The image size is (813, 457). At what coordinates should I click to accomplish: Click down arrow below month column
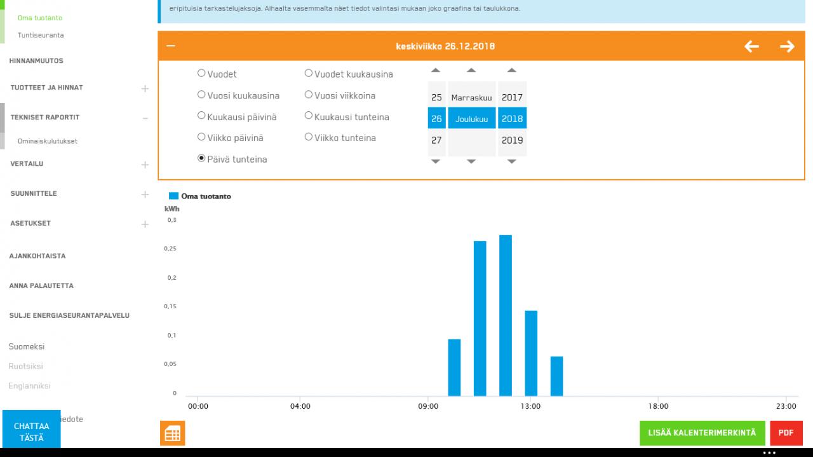(471, 162)
